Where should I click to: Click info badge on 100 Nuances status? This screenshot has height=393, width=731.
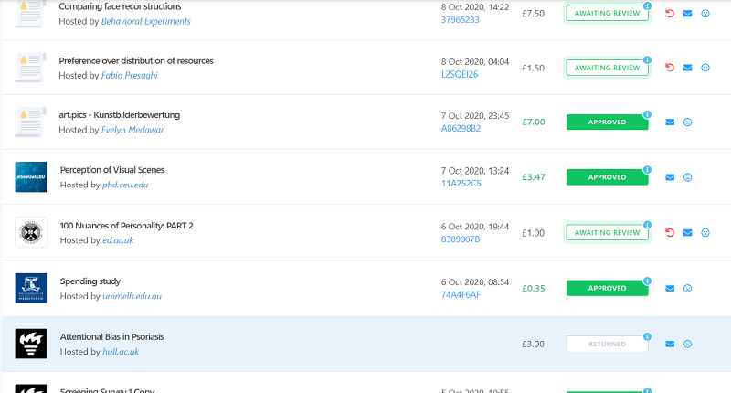point(647,225)
